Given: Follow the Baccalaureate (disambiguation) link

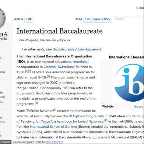Looking at the screenshot, I should coord(77,49).
